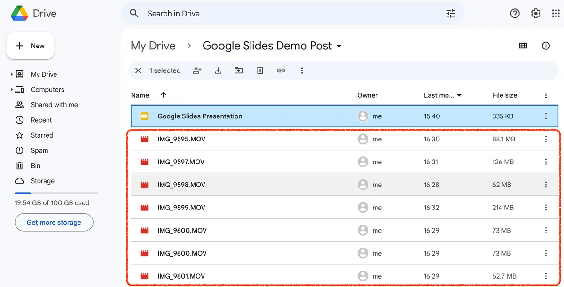The image size is (564, 287).
Task: Select file IMG_9598.MOV
Action: (181, 185)
